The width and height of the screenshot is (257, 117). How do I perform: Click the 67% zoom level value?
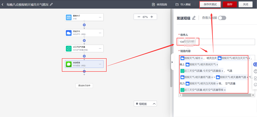tap(145, 17)
